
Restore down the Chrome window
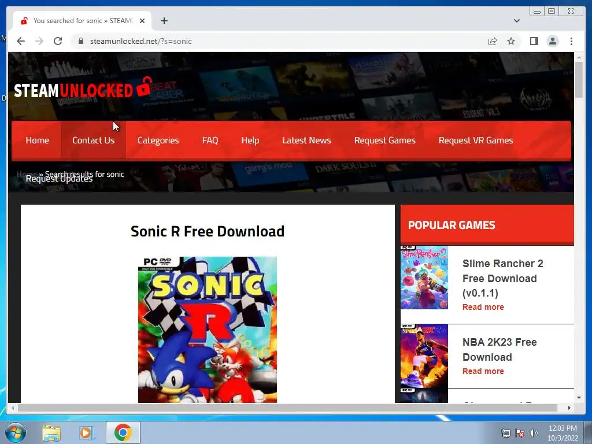[x=552, y=12]
